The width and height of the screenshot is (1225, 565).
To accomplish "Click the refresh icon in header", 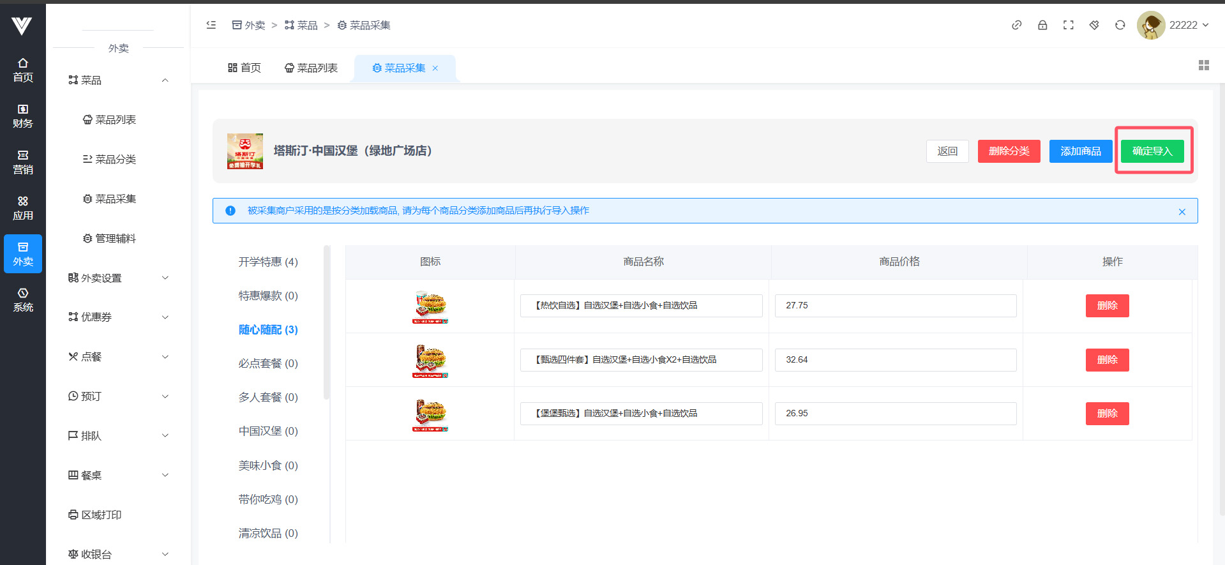I will (1120, 25).
